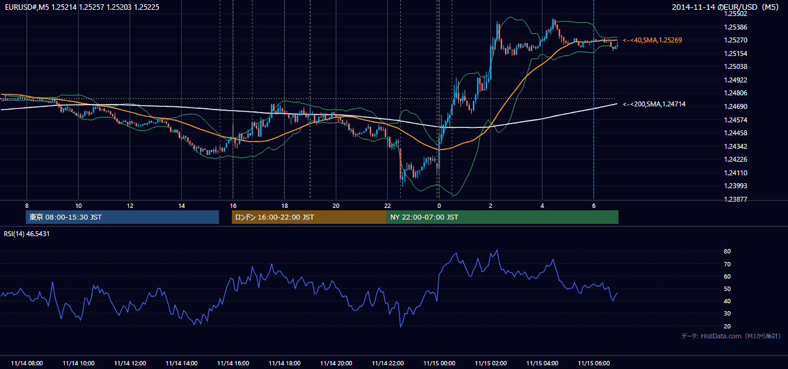Click RSI scale value 60
The width and height of the screenshot is (788, 369).
[728, 276]
